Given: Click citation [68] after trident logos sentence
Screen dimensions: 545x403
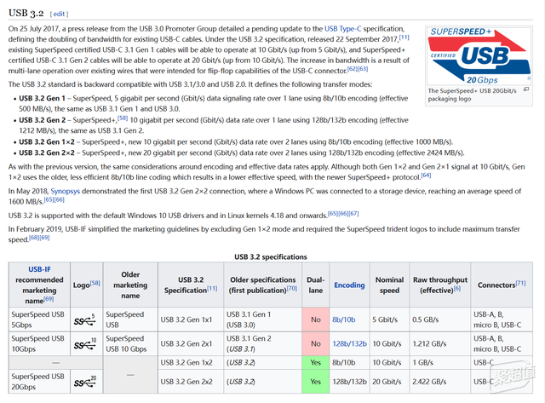Looking at the screenshot, I should click(34, 238).
